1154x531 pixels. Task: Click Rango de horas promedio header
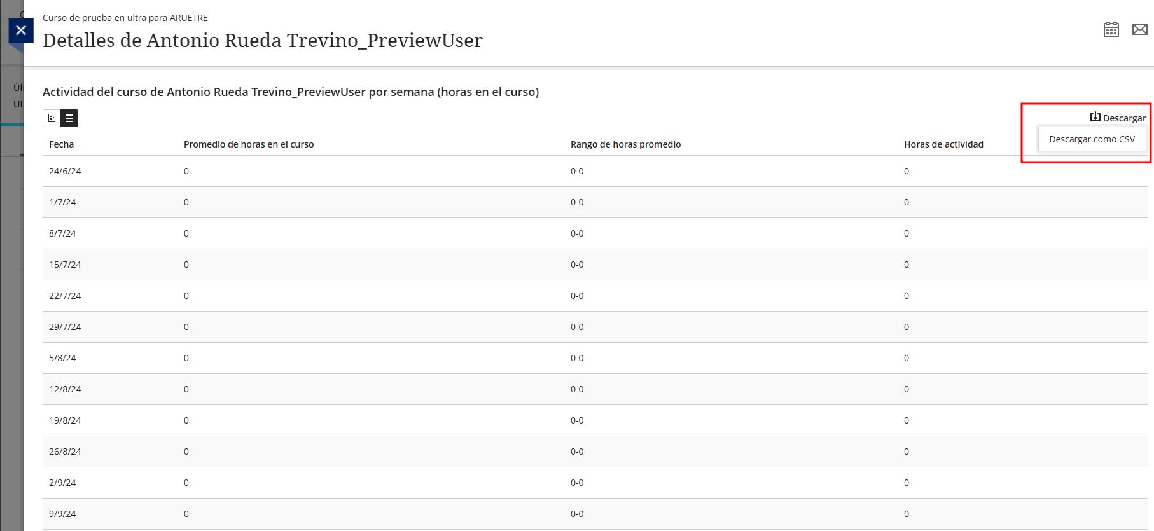pos(625,144)
